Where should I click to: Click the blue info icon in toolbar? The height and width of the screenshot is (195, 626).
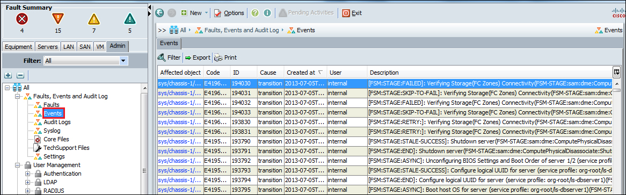tap(267, 13)
